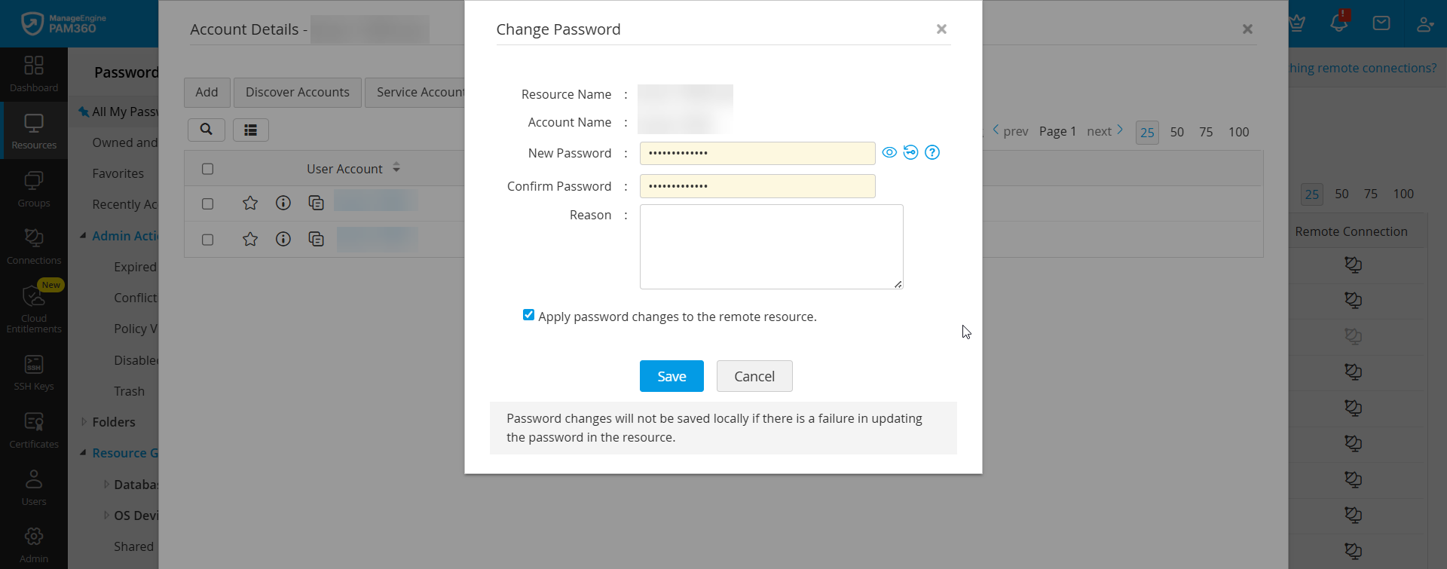Image resolution: width=1447 pixels, height=569 pixels.
Task: Generate a random password with the key icon
Action: [x=911, y=152]
